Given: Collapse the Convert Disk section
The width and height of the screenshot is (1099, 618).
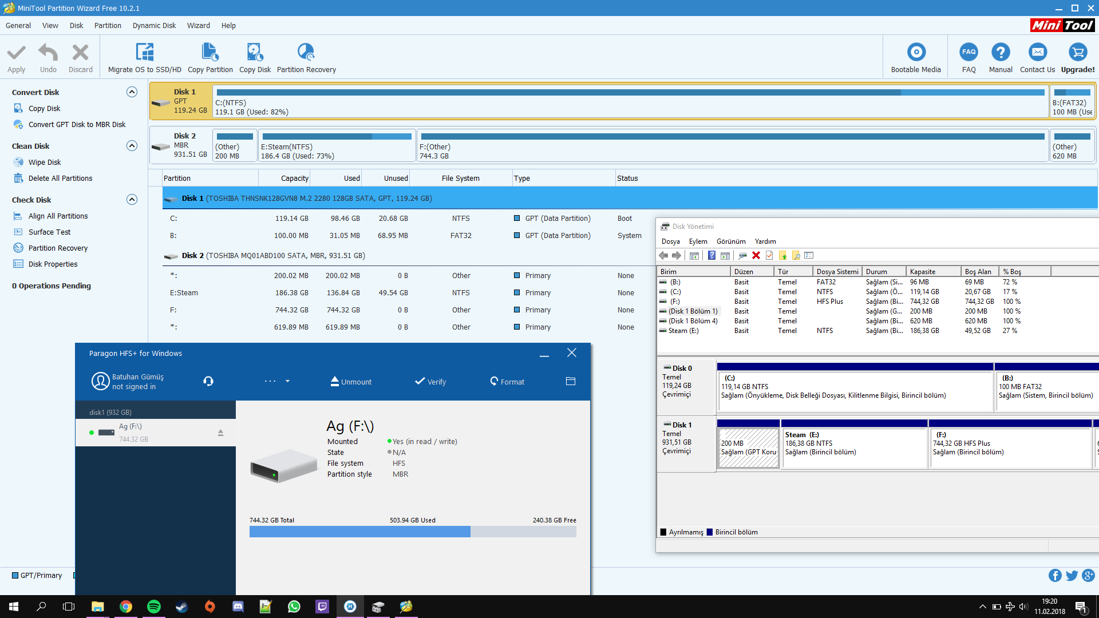Looking at the screenshot, I should click(x=132, y=92).
